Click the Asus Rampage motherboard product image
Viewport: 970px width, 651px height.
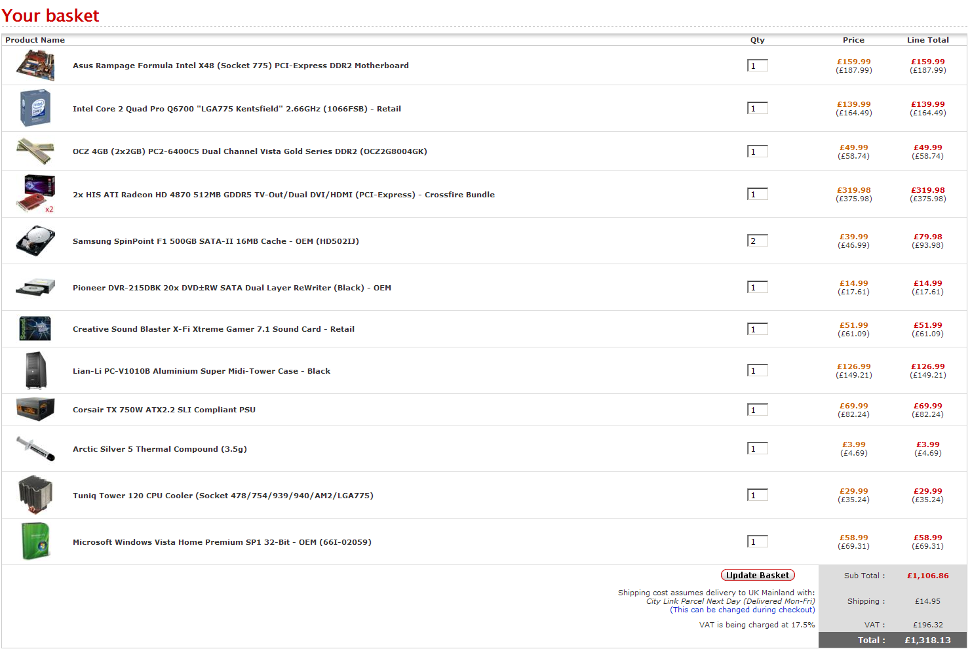[35, 66]
